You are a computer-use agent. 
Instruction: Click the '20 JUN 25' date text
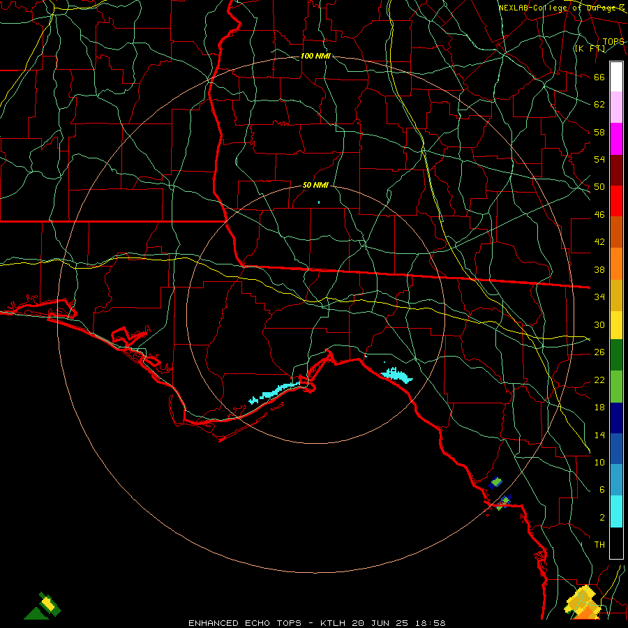click(x=380, y=623)
